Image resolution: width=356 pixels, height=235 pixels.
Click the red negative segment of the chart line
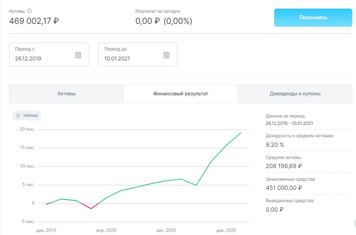click(90, 207)
